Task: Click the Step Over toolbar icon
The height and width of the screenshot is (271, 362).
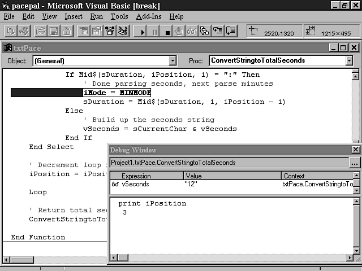Action: click(x=230, y=31)
